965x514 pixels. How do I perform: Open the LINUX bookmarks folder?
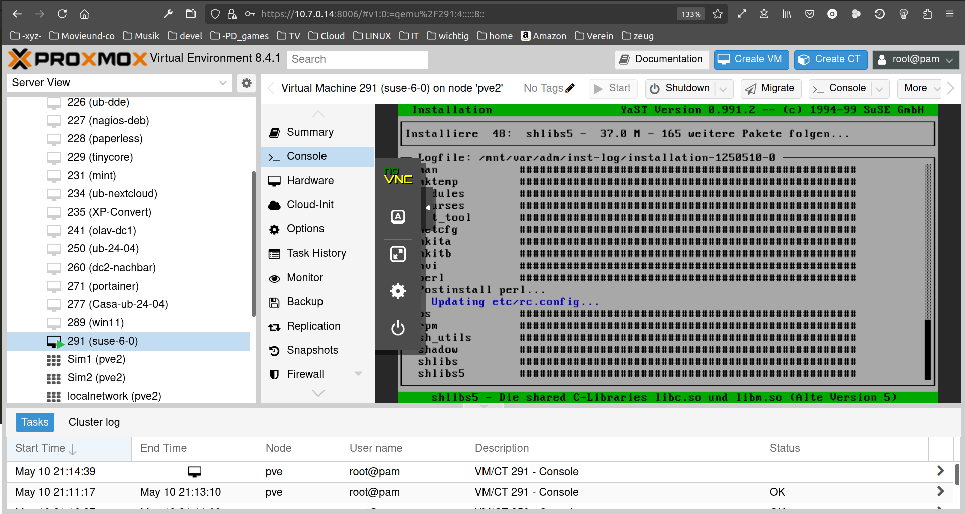point(372,36)
